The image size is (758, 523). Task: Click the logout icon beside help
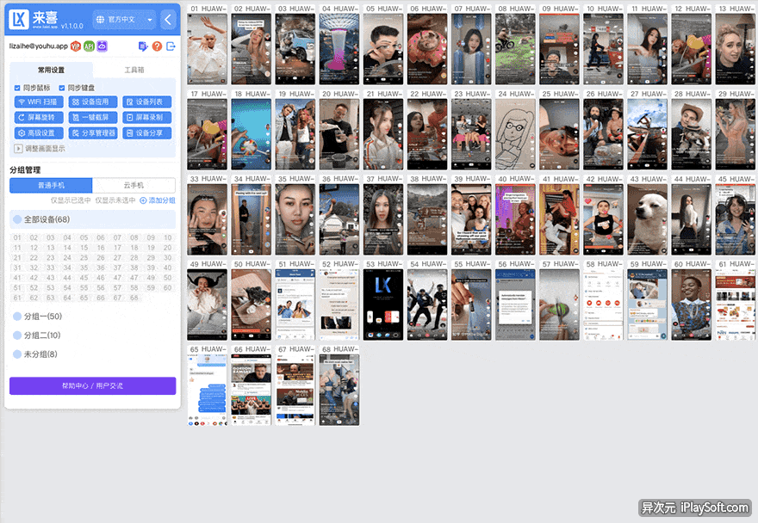pos(171,46)
